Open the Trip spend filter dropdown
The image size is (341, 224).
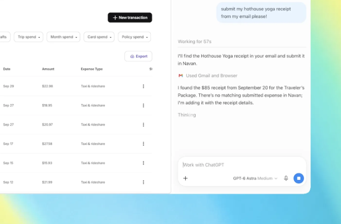click(x=29, y=37)
